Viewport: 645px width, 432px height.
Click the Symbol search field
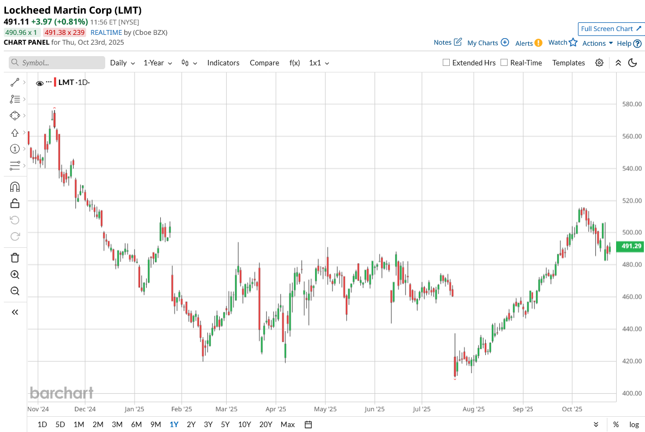coord(57,63)
